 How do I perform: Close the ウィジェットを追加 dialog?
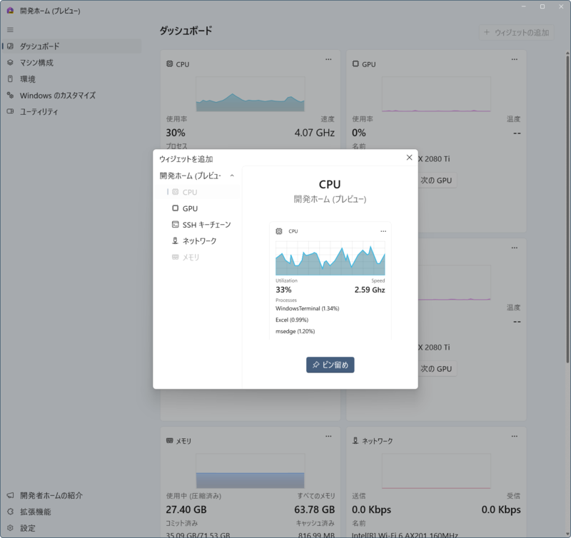(x=409, y=157)
